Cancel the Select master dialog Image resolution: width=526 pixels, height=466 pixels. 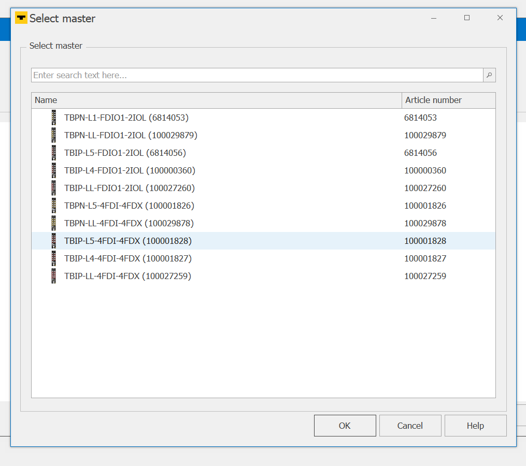tap(410, 426)
